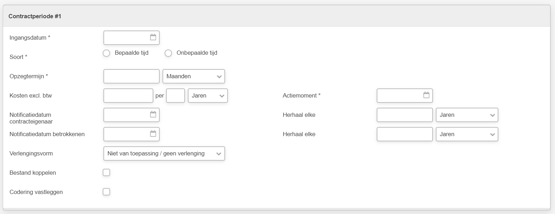Screen dimensions: 555x214
Task: Tick the Bestand koppelen checkbox
Action: [x=106, y=172]
